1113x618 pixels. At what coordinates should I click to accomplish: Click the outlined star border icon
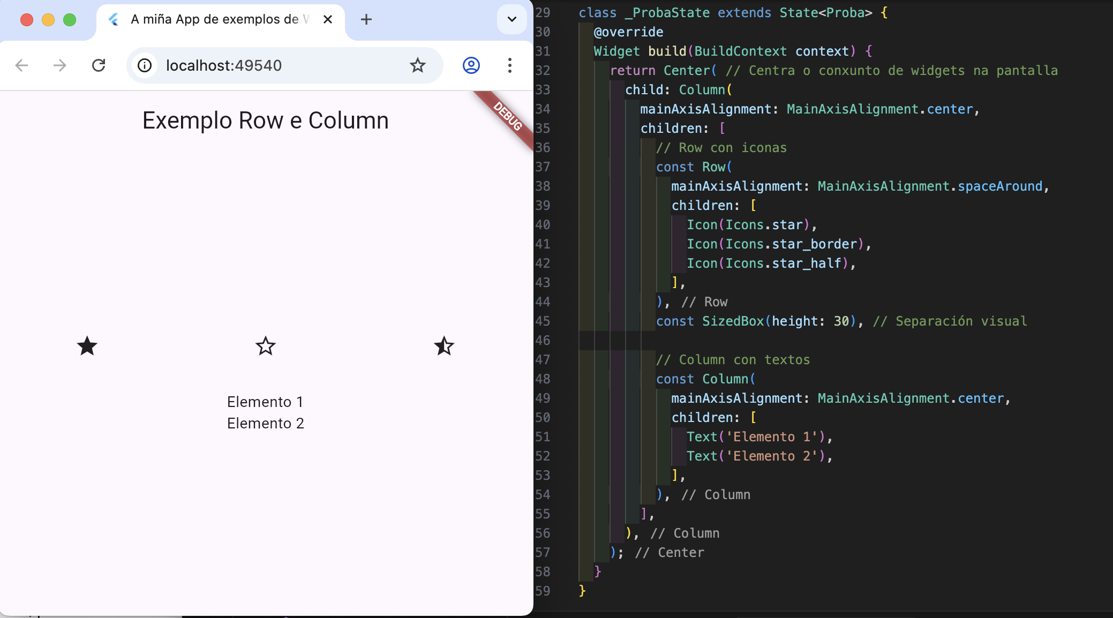266,346
